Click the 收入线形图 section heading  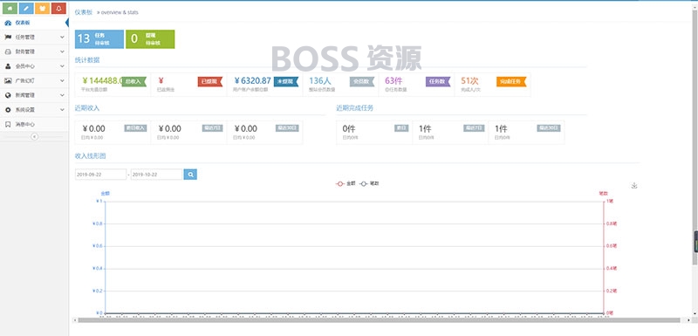91,155
